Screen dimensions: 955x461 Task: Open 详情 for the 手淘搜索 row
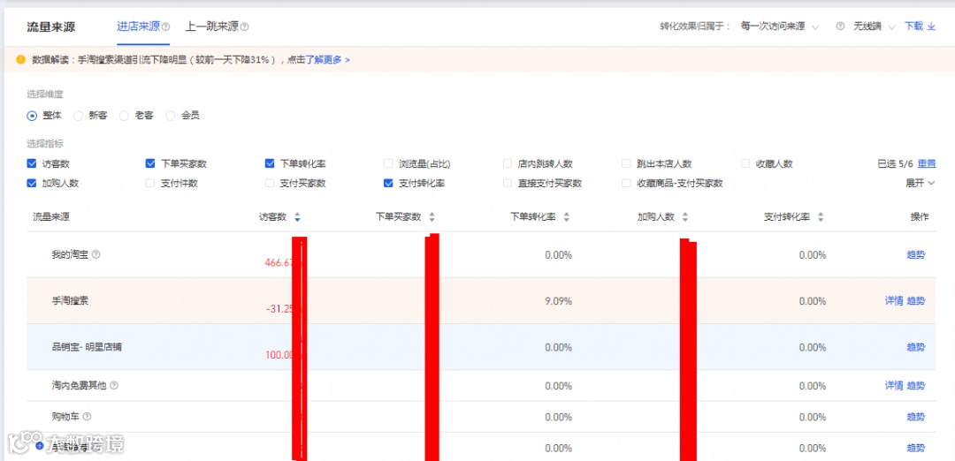click(894, 300)
